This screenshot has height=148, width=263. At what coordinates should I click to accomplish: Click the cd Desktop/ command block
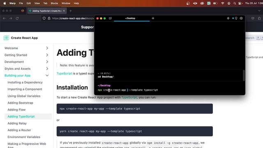(168, 75)
